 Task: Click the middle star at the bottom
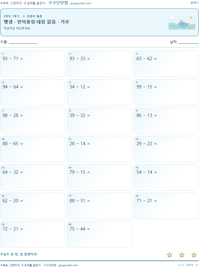pyautogui.click(x=182, y=255)
